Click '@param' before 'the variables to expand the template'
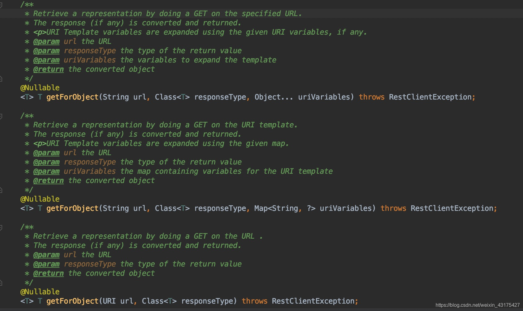This screenshot has height=311, width=523. (46, 60)
